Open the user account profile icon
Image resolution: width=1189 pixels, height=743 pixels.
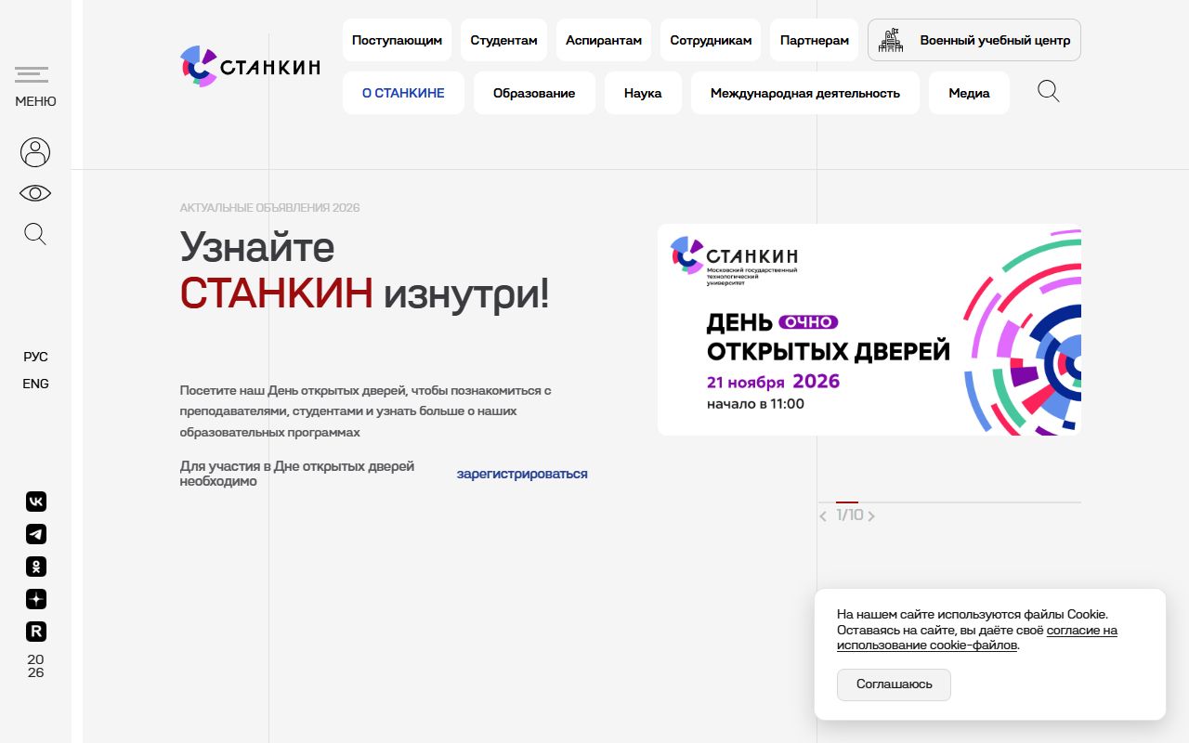(35, 152)
